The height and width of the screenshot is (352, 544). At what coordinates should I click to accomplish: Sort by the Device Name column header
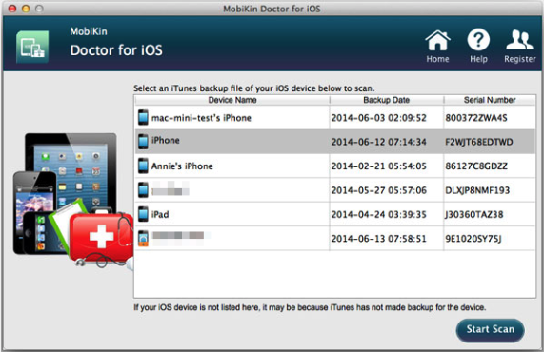click(x=232, y=100)
